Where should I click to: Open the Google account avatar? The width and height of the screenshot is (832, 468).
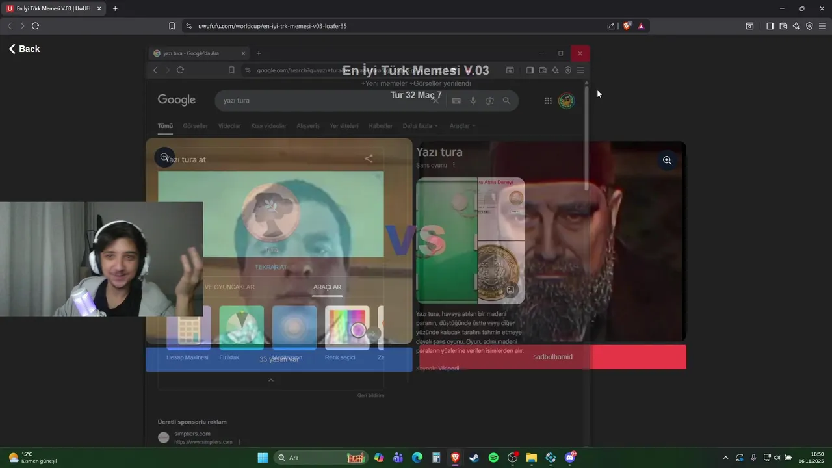567,101
